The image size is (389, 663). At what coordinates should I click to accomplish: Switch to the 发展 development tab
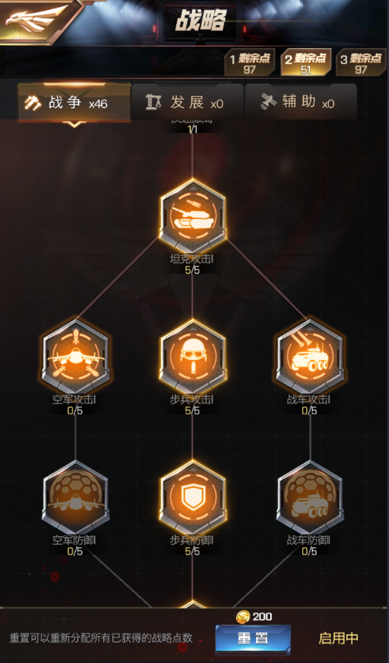click(x=187, y=102)
